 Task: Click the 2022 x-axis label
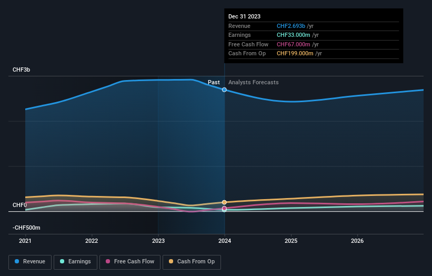tap(92, 241)
